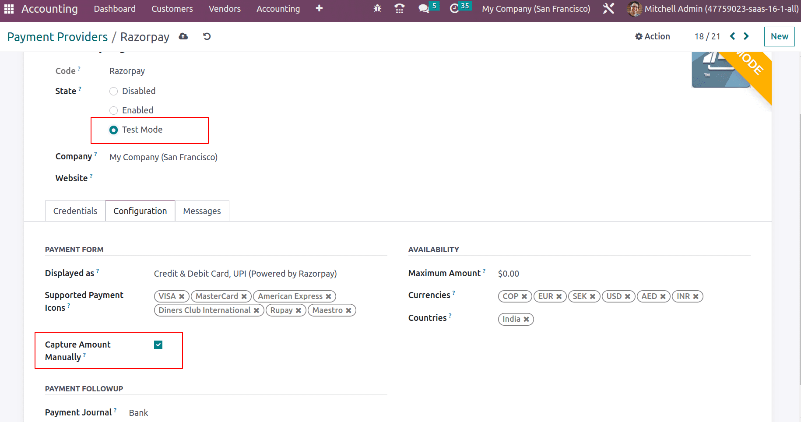Click Mitchell Admin avatar
This screenshot has width=801, height=422.
point(634,9)
